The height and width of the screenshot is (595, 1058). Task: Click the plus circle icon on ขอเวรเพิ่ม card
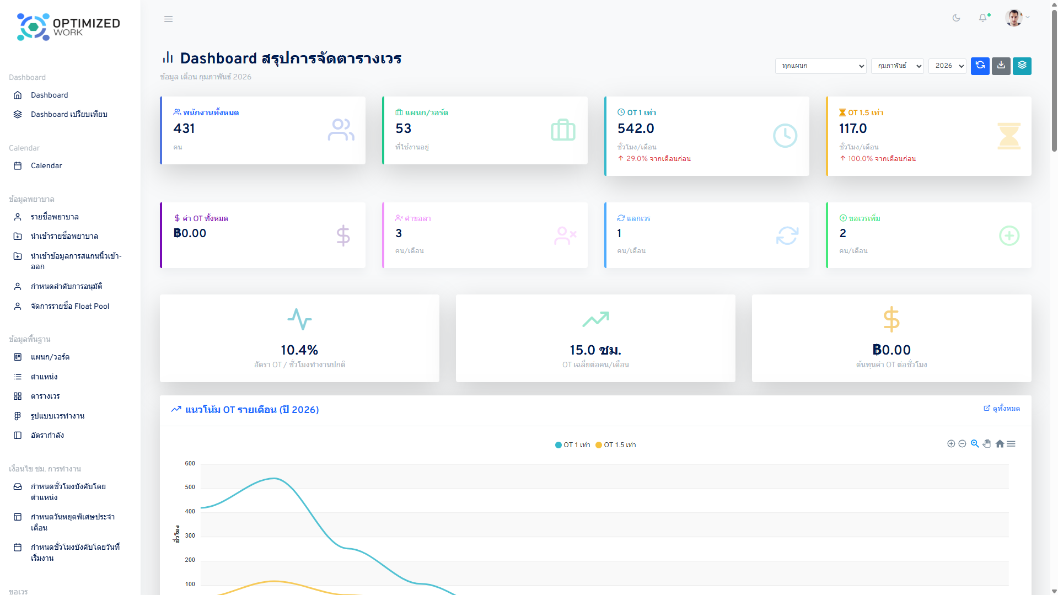(x=1009, y=236)
